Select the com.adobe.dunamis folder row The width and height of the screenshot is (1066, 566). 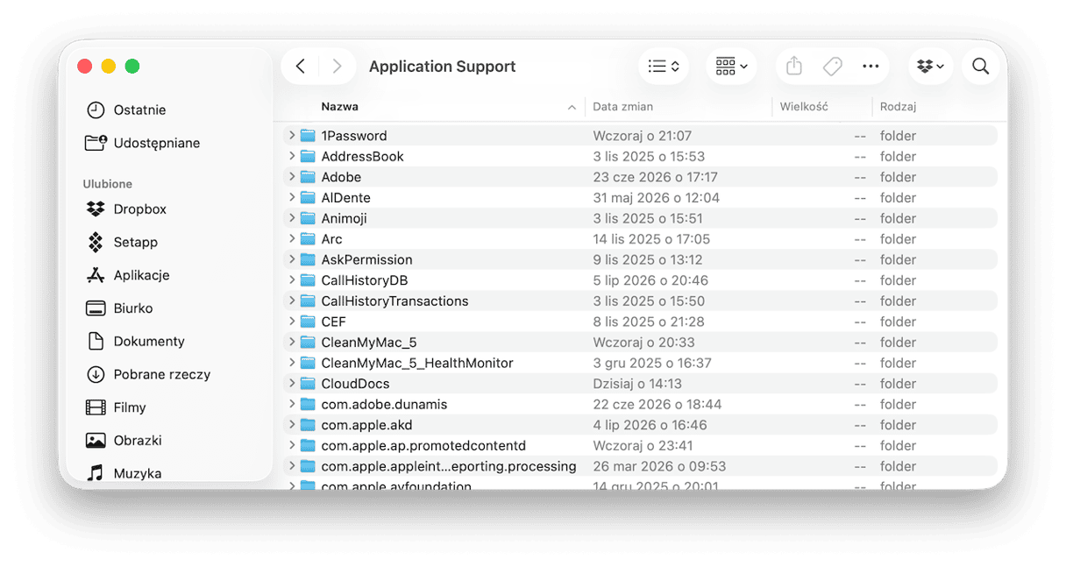pyautogui.click(x=640, y=405)
